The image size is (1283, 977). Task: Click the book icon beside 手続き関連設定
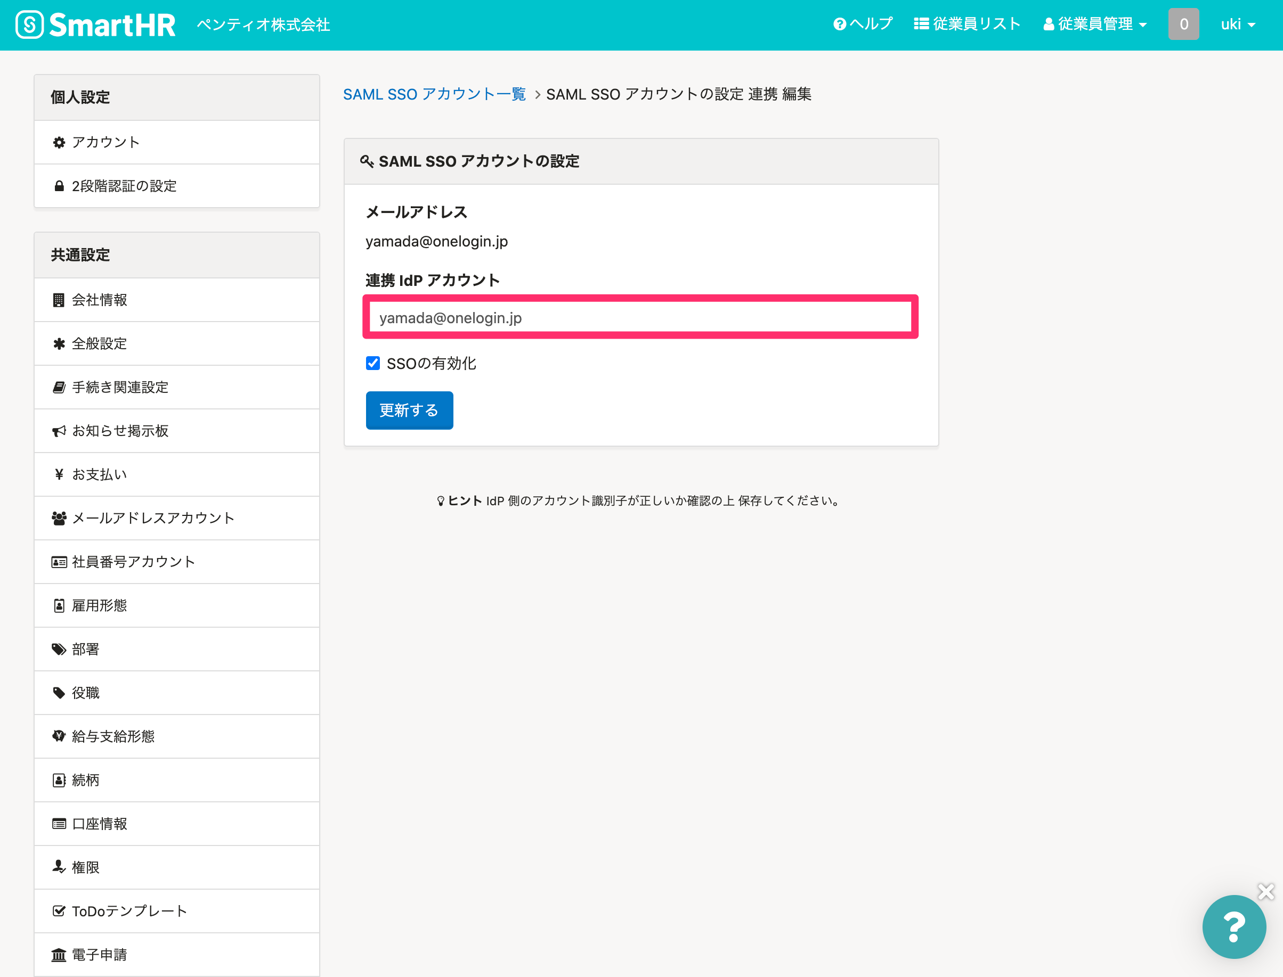pyautogui.click(x=59, y=387)
